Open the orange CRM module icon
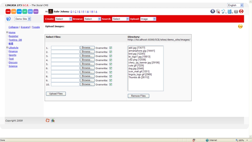 (14, 12)
